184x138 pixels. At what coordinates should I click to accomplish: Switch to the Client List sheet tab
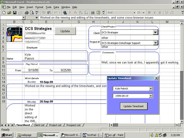39,125
